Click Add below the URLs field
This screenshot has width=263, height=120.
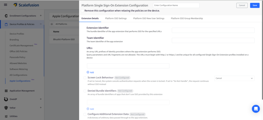coord(90,72)
